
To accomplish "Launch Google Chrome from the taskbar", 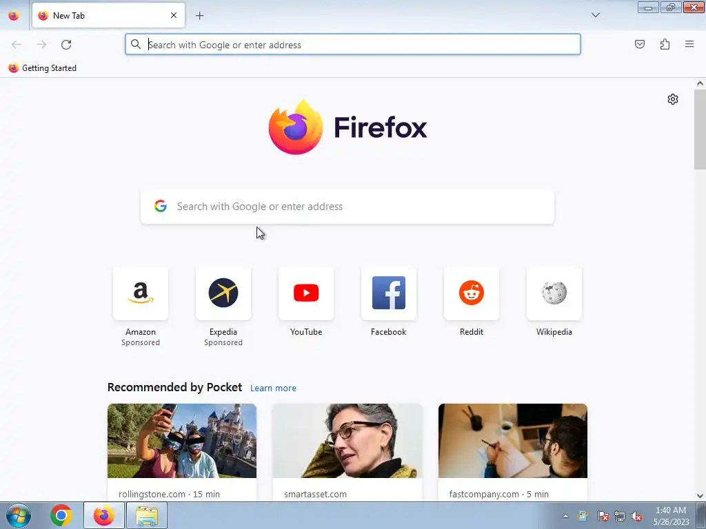I will 61,515.
